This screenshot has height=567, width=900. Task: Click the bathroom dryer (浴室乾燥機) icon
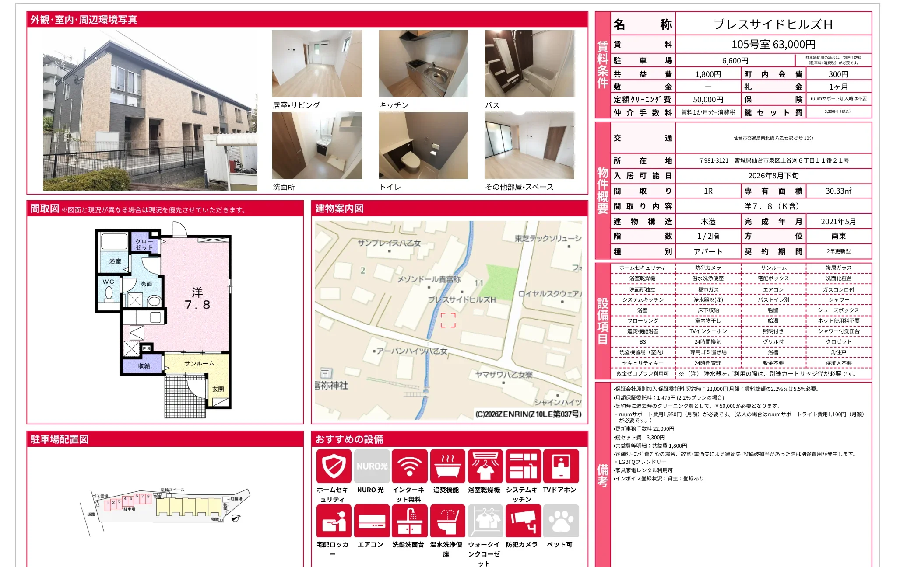click(485, 466)
